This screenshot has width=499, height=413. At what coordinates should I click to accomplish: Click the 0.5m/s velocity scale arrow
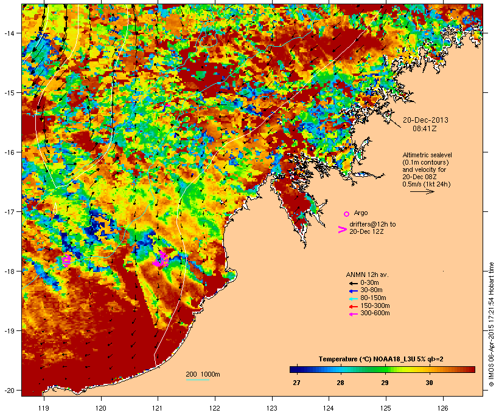422,191
